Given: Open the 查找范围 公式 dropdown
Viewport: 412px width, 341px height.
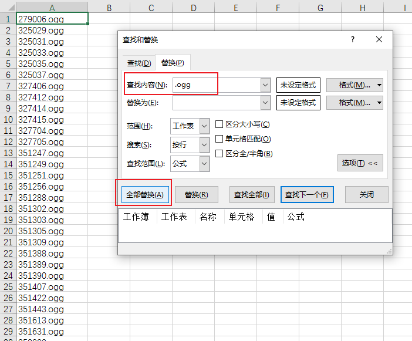Looking at the screenshot, I should pyautogui.click(x=204, y=164).
